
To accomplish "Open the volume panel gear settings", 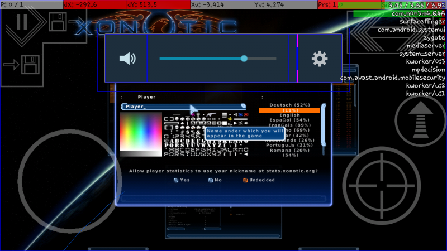I will 320,59.
